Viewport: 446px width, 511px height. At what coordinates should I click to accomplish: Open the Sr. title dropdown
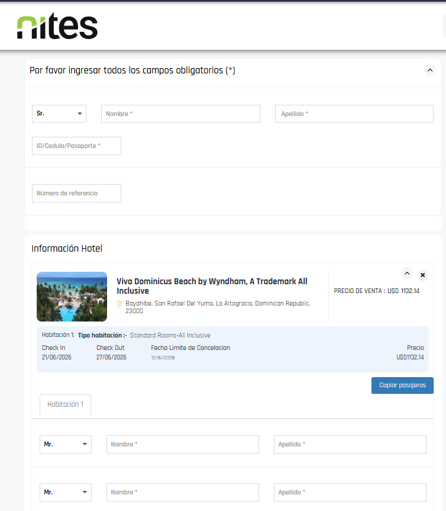(59, 114)
